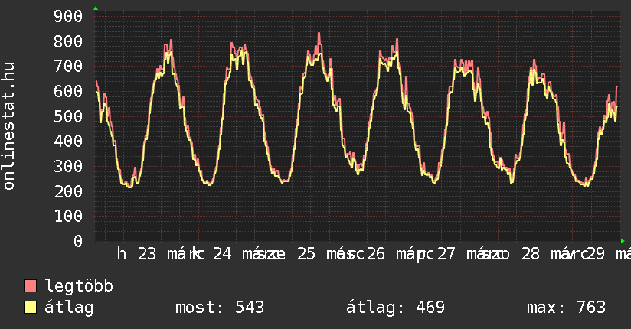Viewport: 631px width, 329px height.
Task: Click the 0 y-axis label
Action: 77,241
